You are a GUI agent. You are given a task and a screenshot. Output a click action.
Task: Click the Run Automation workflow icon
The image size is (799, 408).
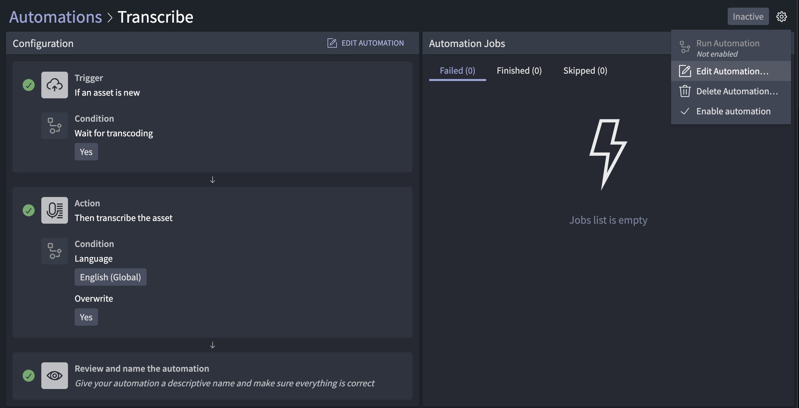tap(685, 47)
